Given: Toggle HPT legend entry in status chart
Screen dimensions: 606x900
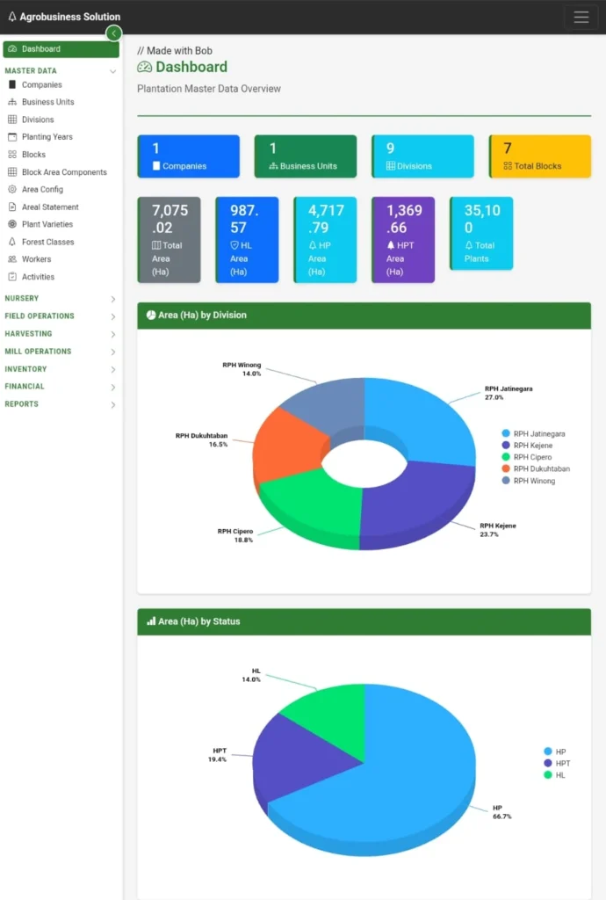Looking at the screenshot, I should click(557, 763).
